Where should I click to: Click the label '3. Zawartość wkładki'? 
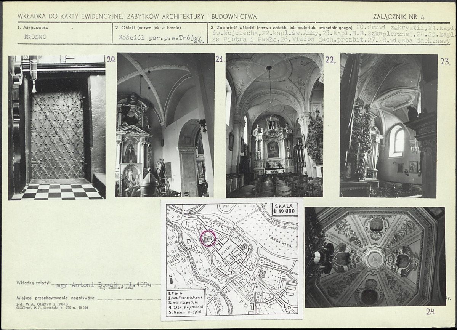click(233, 28)
